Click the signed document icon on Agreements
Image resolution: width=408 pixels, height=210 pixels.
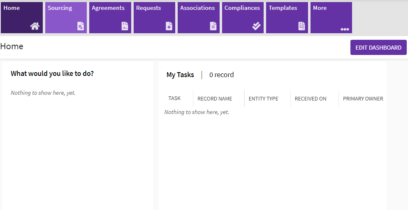click(x=125, y=26)
